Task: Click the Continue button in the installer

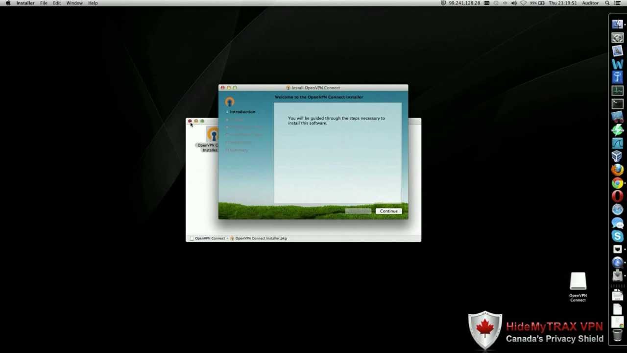Action: 388,211
